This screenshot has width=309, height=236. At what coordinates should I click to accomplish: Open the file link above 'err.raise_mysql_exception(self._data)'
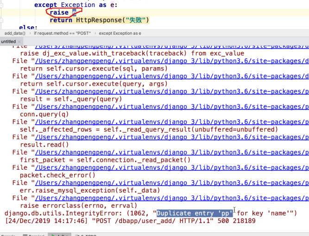point(172,183)
